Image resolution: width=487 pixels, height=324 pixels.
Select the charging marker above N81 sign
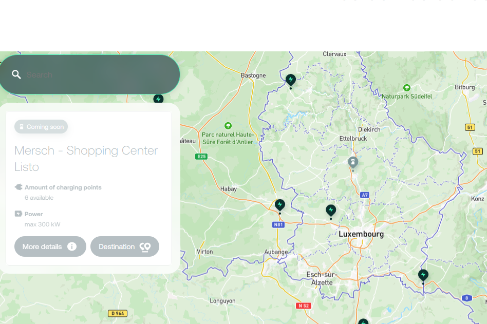coord(280,205)
